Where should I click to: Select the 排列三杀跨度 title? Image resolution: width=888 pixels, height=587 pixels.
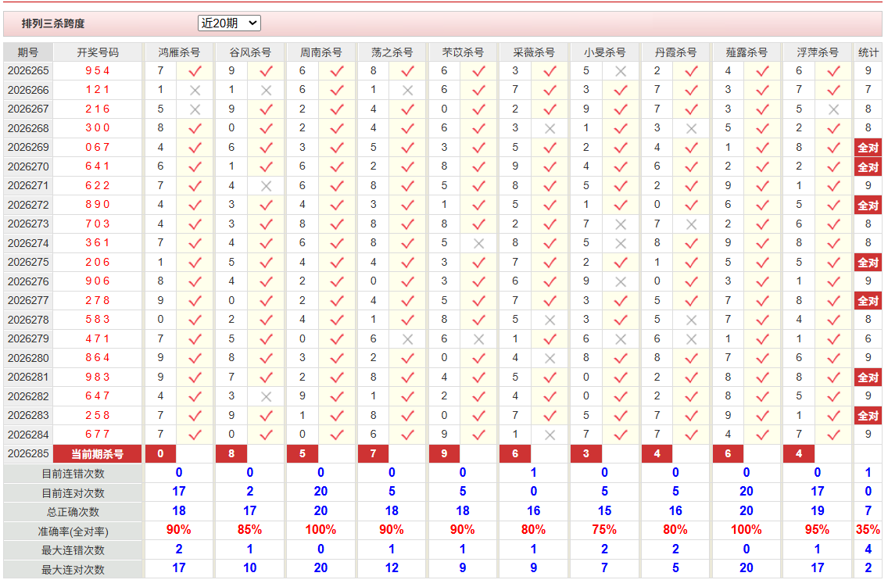53,23
